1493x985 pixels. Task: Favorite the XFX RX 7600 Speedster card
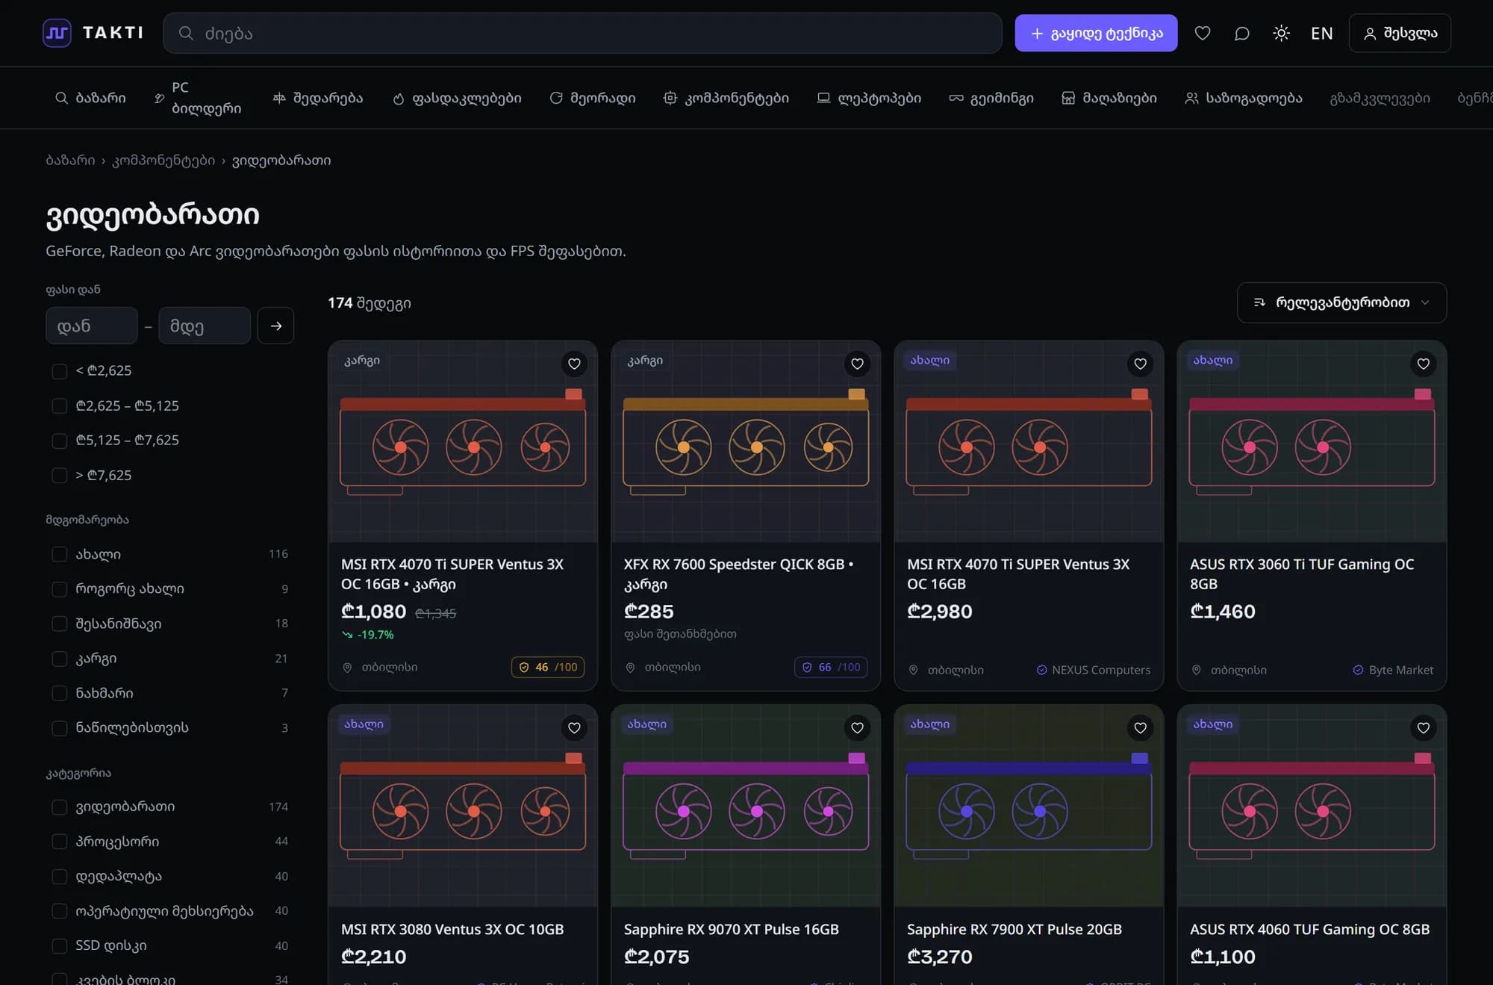(x=857, y=364)
